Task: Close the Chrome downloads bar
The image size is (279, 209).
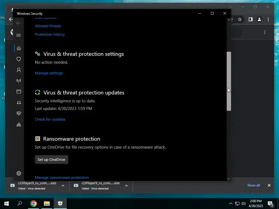Action: point(269,185)
